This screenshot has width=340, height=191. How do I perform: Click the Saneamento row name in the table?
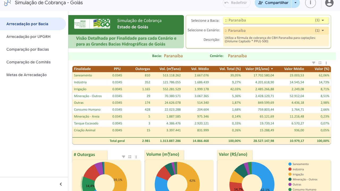click(x=83, y=75)
